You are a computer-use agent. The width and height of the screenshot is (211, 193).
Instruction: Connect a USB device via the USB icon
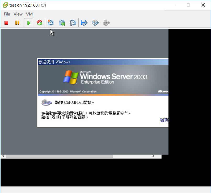(106, 23)
